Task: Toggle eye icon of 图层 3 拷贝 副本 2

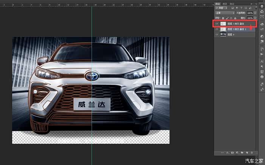Action: click(217, 29)
